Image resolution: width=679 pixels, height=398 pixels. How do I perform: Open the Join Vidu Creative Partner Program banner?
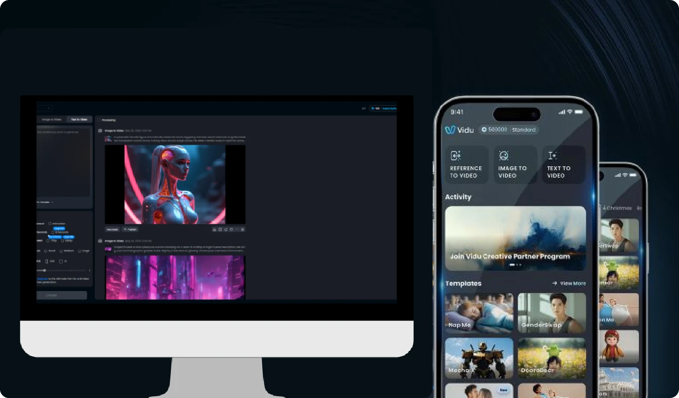[x=515, y=238]
